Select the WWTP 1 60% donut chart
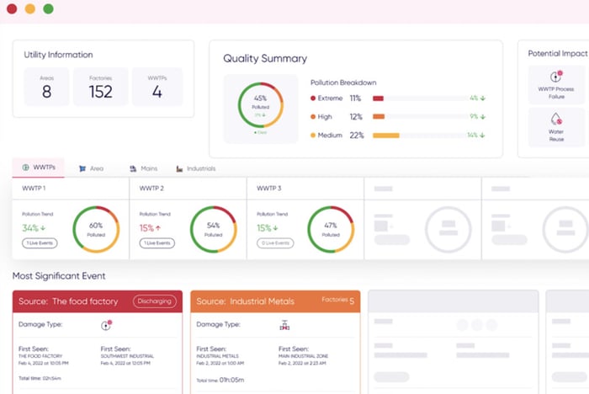This screenshot has width=589, height=394. pyautogui.click(x=96, y=229)
